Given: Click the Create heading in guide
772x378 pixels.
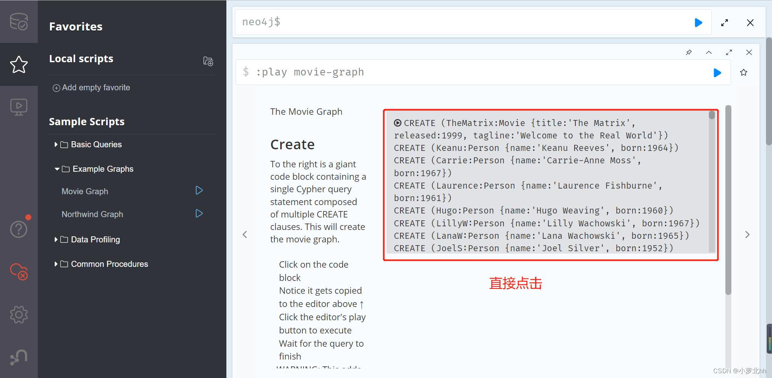Looking at the screenshot, I should [292, 144].
